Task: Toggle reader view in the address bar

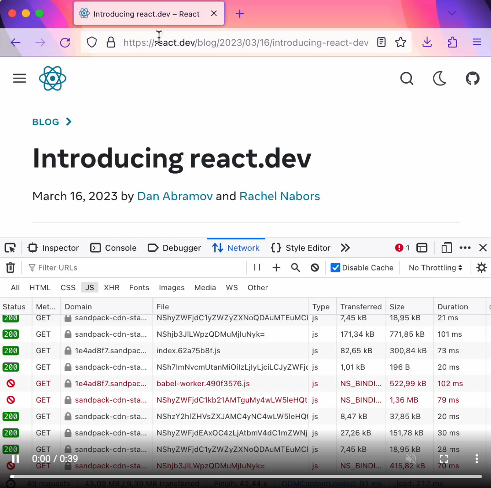Action: point(381,42)
